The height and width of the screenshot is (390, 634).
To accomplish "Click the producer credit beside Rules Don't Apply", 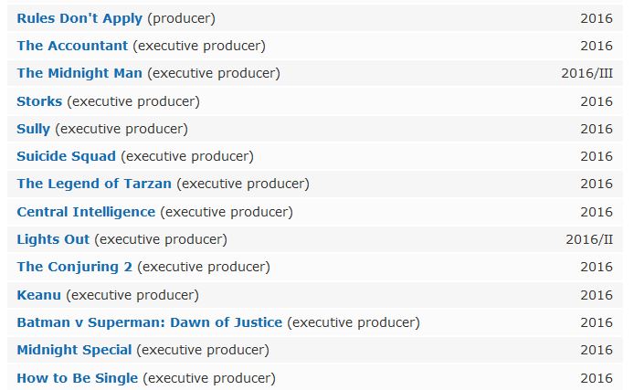I will pos(181,18).
